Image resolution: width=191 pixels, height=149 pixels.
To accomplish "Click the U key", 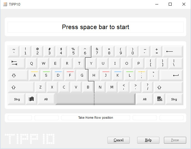I will pos(103,63).
